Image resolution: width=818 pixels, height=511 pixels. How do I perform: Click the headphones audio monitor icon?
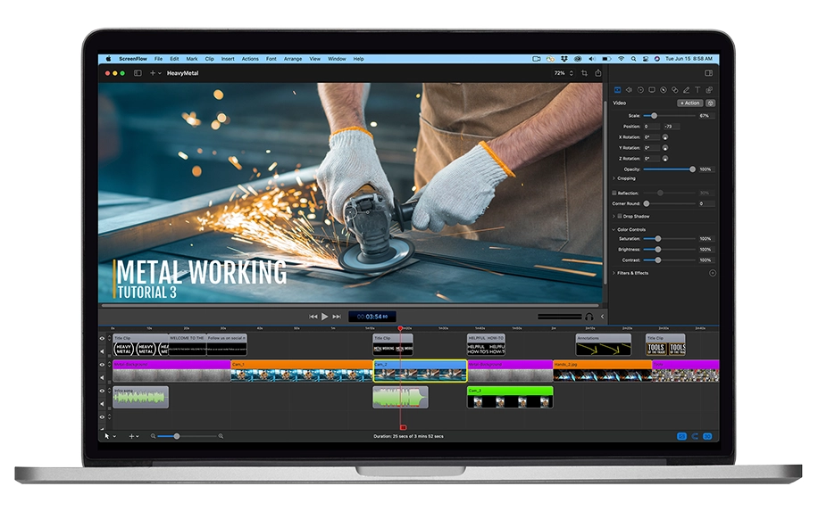pyautogui.click(x=589, y=317)
